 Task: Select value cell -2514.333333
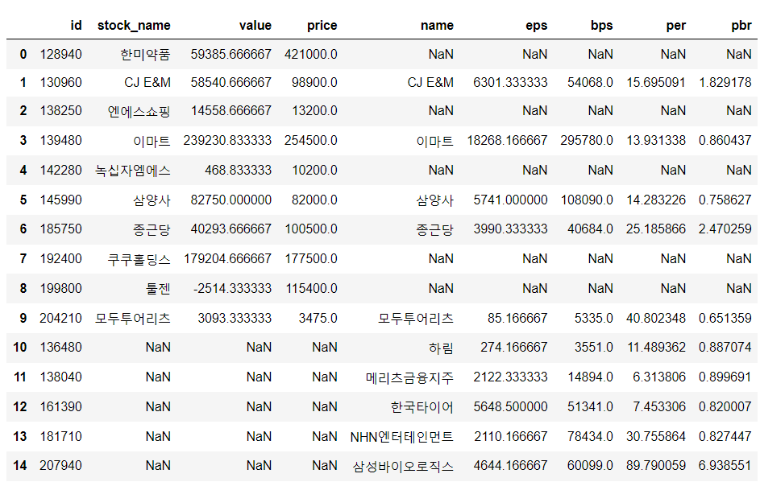(232, 288)
